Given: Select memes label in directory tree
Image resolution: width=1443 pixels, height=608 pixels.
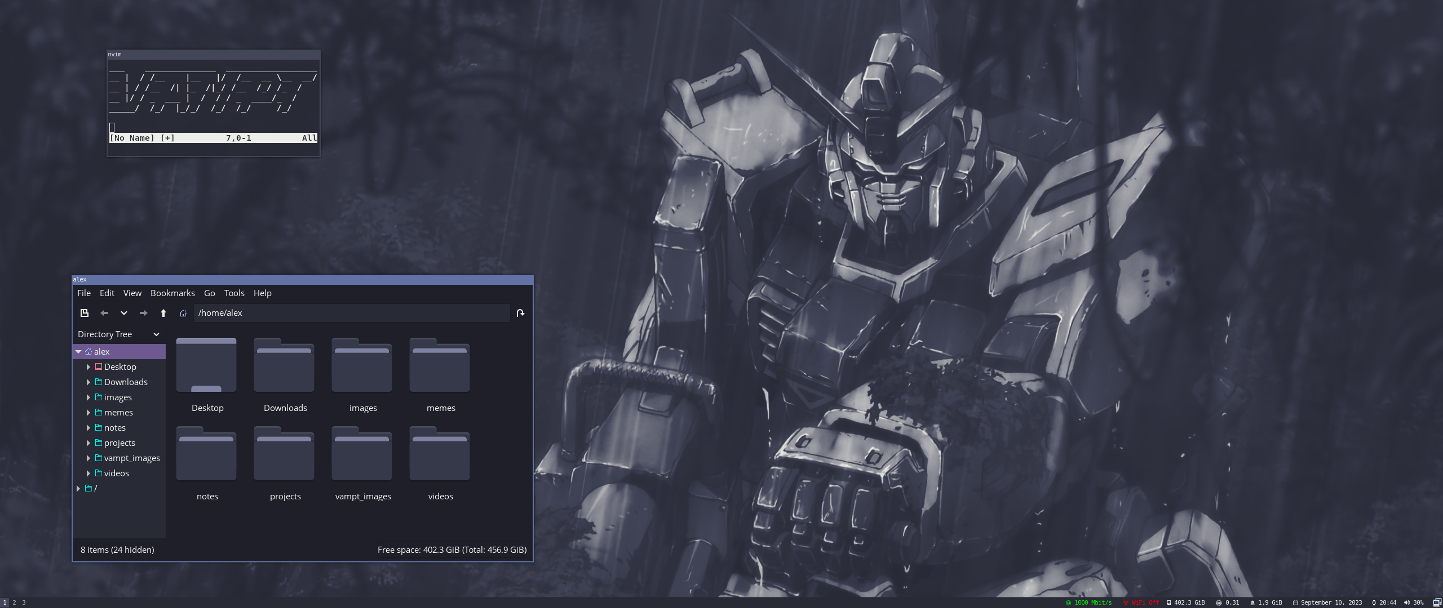Looking at the screenshot, I should point(118,413).
